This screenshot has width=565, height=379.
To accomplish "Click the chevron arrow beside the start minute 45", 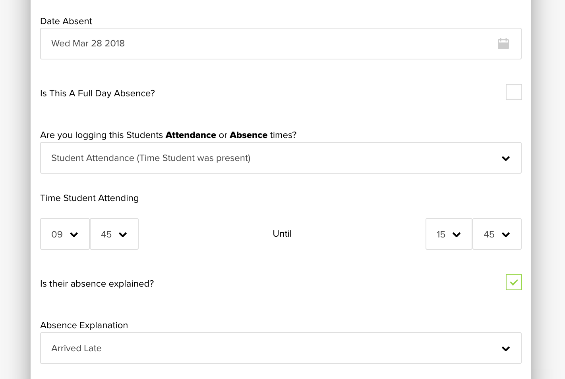I will pyautogui.click(x=123, y=235).
